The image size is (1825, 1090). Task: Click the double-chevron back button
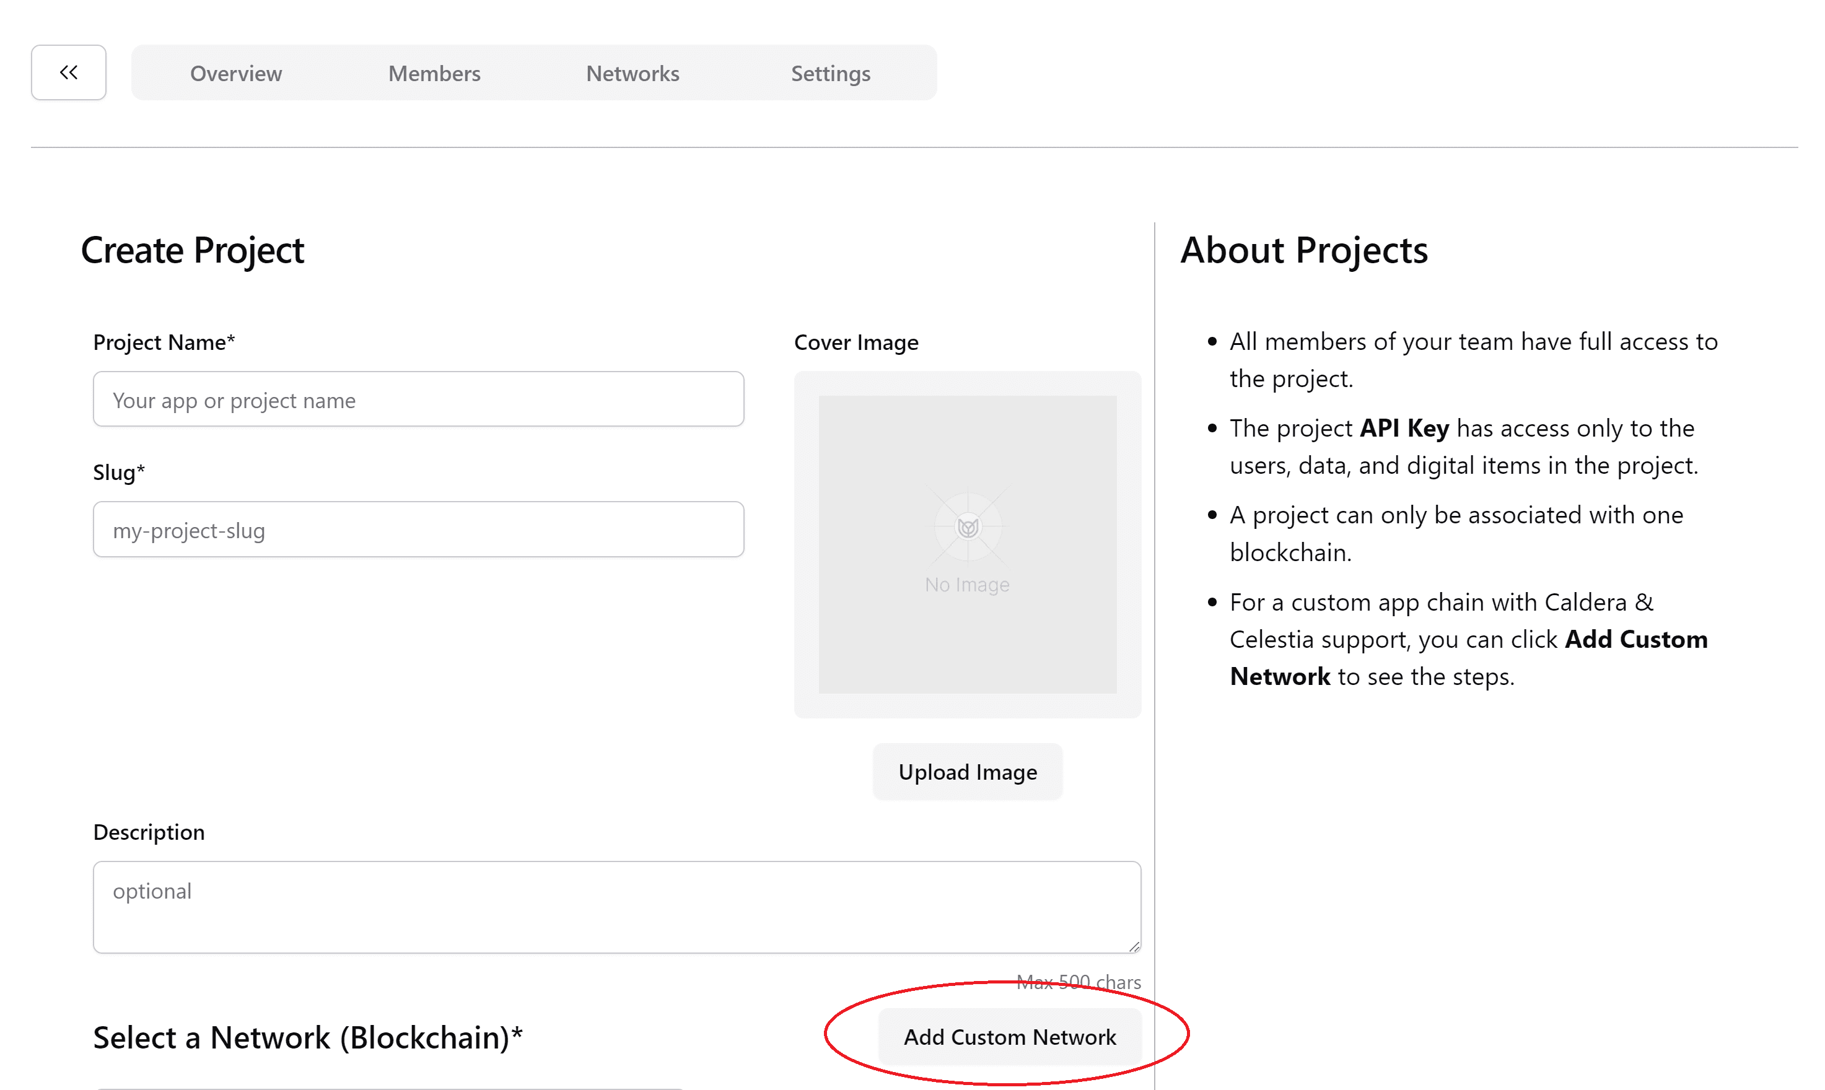(x=68, y=72)
